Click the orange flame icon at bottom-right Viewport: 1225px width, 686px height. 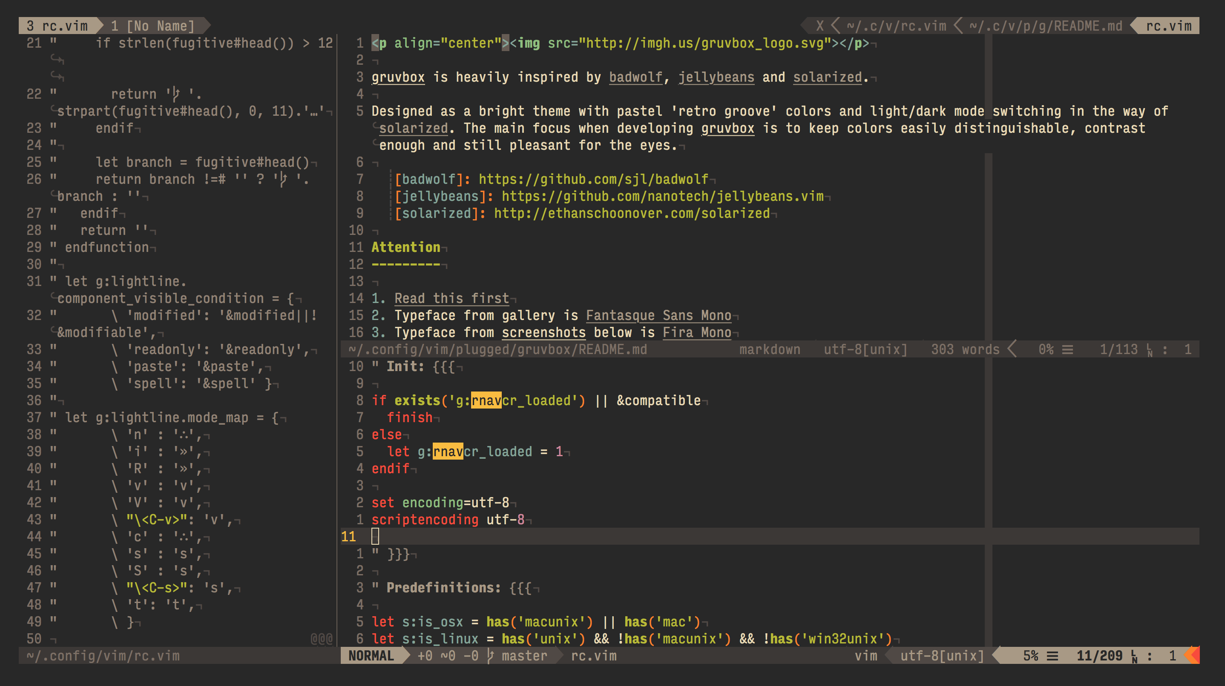1195,656
